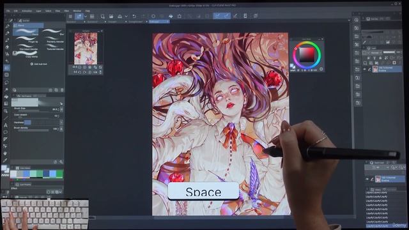
Task: Open the Edit menu
Action: coord(15,11)
